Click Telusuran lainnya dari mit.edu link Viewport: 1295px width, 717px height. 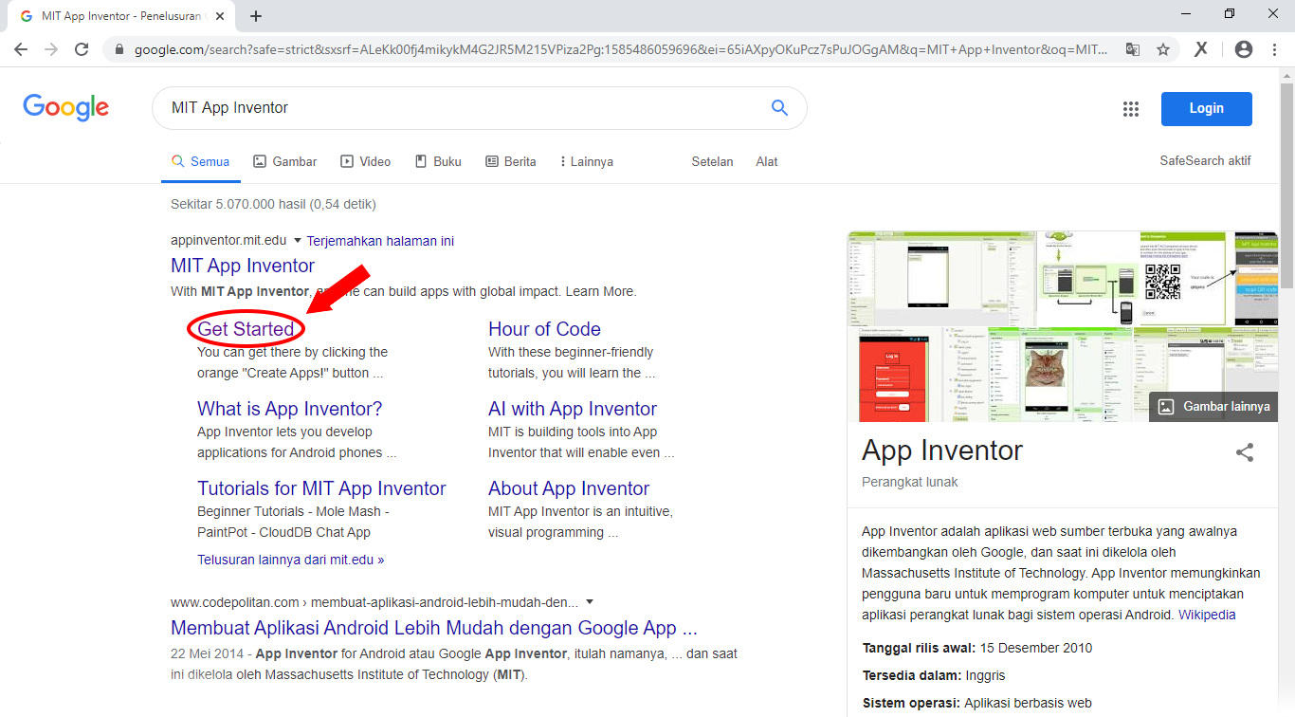click(x=291, y=560)
